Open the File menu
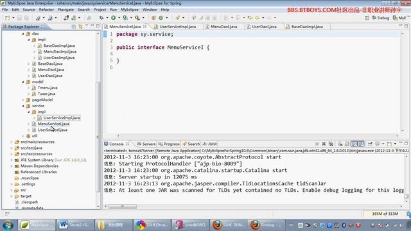Screen dimensions: 411x231 click(x=5, y=10)
